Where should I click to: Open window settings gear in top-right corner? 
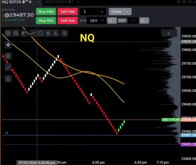pyautogui.click(x=184, y=2)
